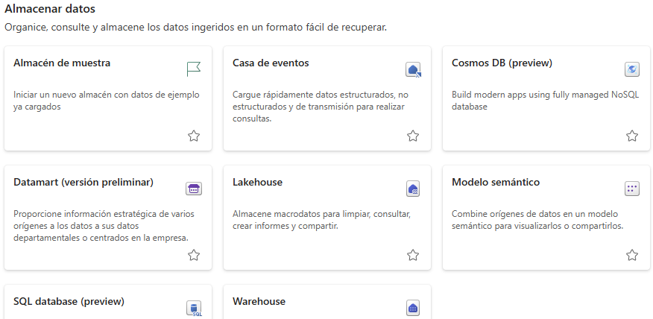
Task: Toggle the favorite star on Casa de eventos
Action: click(413, 136)
